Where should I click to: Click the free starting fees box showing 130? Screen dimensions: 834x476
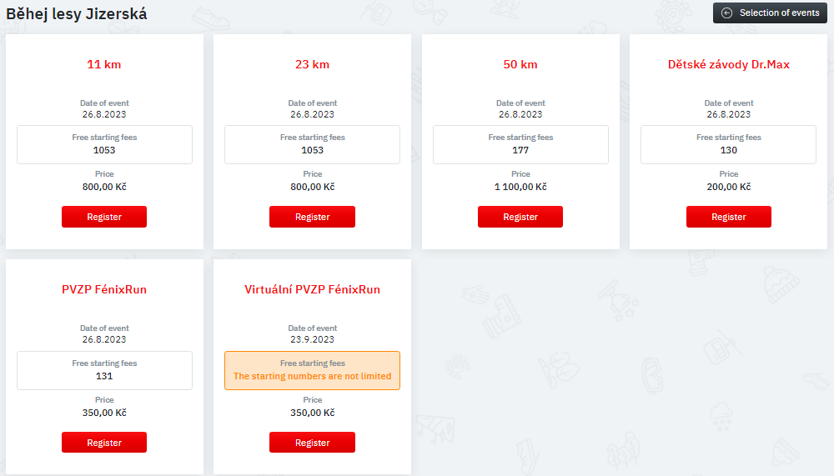pyautogui.click(x=729, y=145)
